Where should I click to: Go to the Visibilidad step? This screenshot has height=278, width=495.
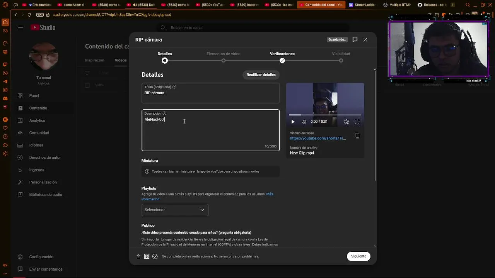tap(341, 57)
